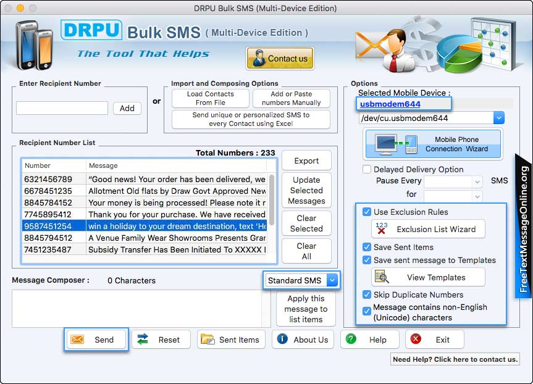The width and height of the screenshot is (533, 384).
Task: Click inside the Message Composer text area
Action: point(136,309)
